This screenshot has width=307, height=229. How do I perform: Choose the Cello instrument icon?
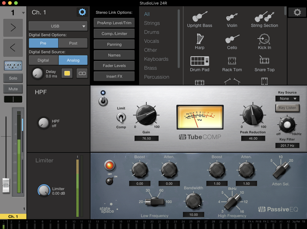[232, 42]
